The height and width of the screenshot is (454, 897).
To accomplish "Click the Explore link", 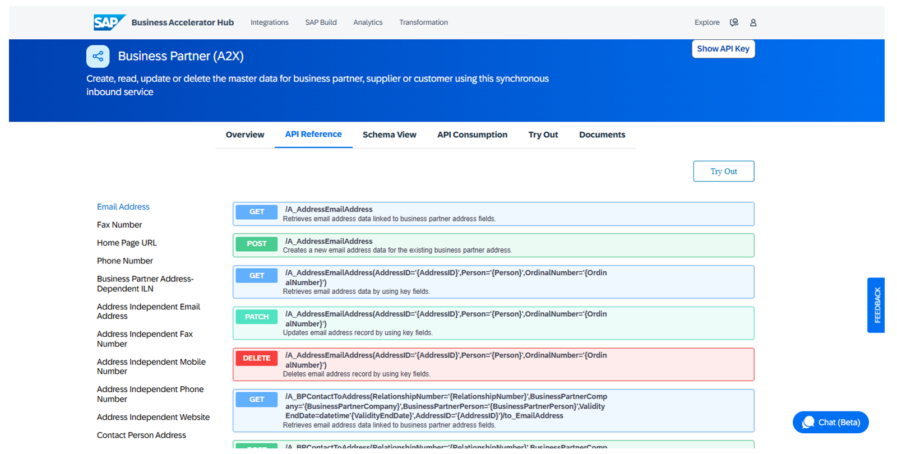I will pyautogui.click(x=707, y=22).
